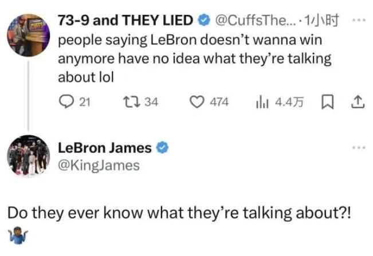This screenshot has width=373, height=256.
Task: Like the tweet with the heart icon
Action: click(x=198, y=102)
